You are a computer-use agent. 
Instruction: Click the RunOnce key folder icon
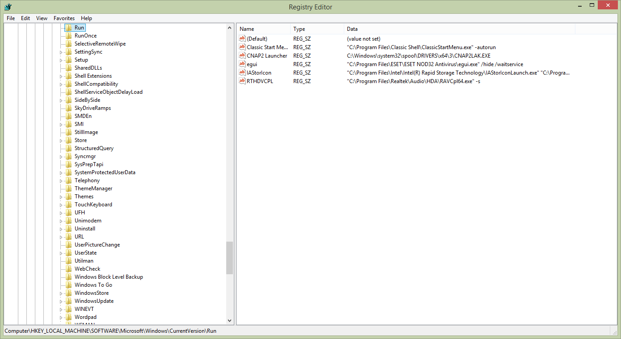point(68,36)
